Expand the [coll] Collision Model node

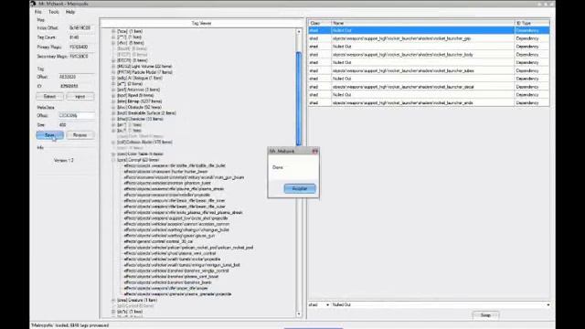113,143
